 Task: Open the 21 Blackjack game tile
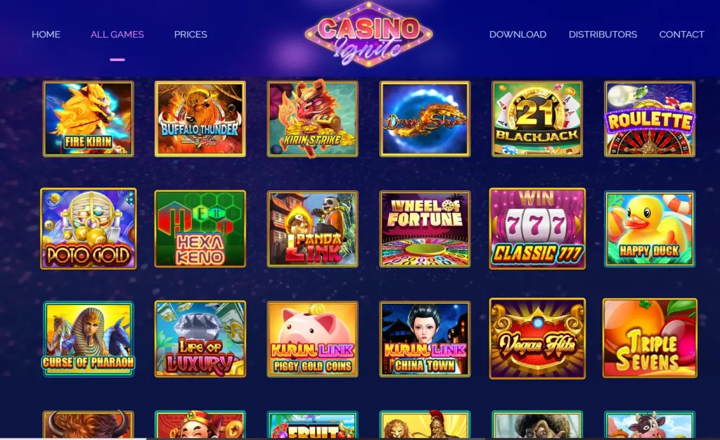tap(537, 119)
